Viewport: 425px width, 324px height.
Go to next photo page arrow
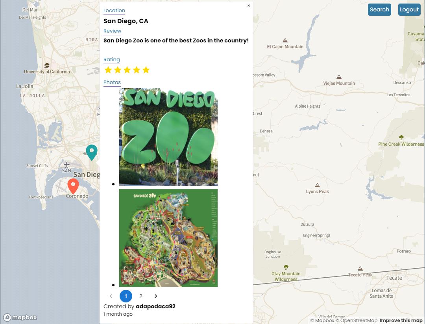[x=156, y=296]
